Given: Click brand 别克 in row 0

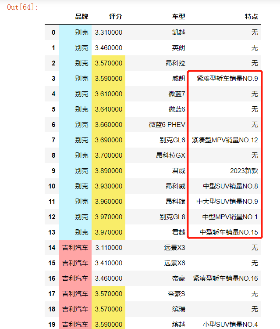Looking at the screenshot, I should point(82,33).
